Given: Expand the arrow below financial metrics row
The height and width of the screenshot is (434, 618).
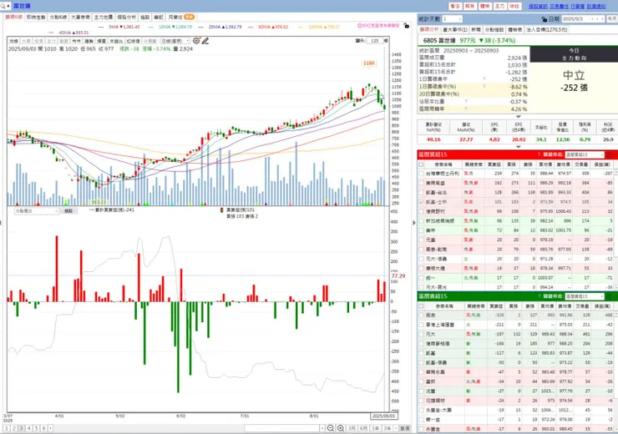Looking at the screenshot, I should 519,147.
